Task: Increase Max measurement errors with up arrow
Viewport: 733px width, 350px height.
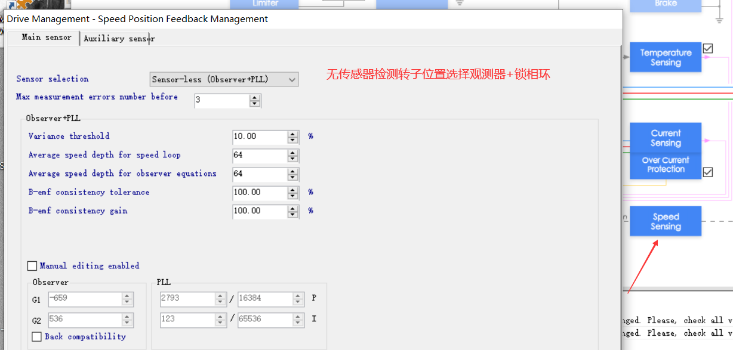Action: coord(255,97)
